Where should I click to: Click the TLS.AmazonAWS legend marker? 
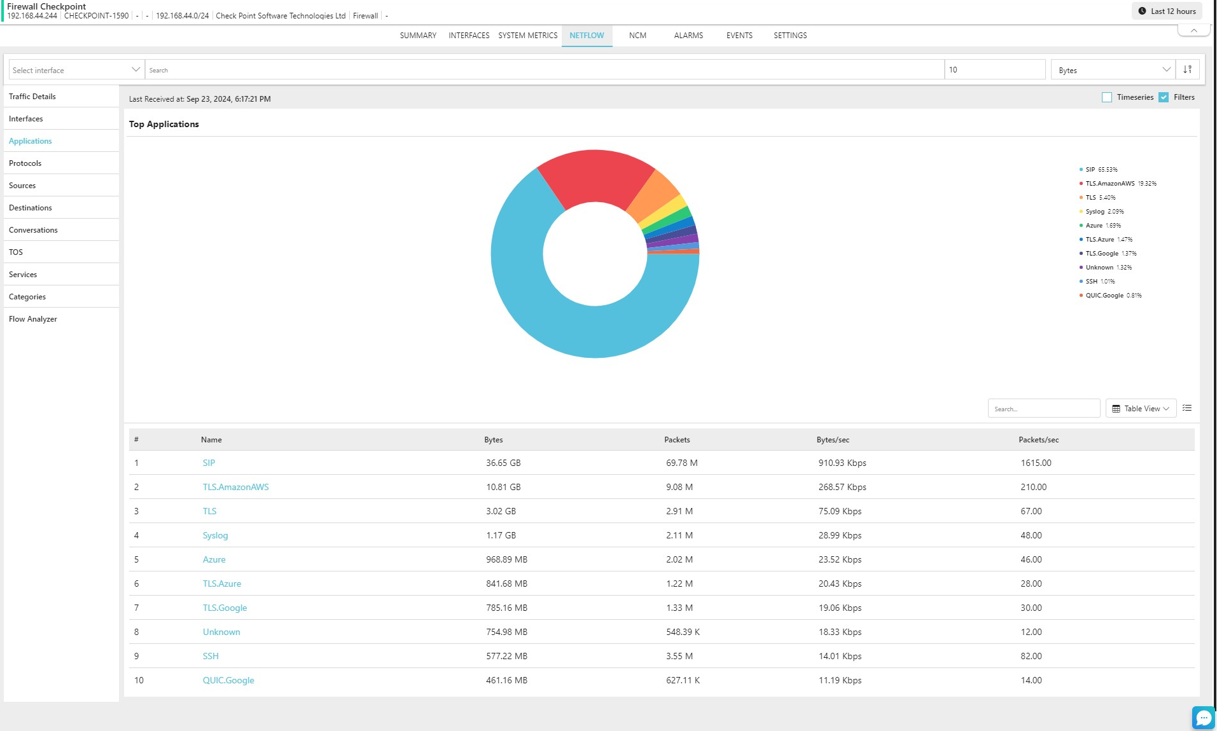pyautogui.click(x=1081, y=184)
